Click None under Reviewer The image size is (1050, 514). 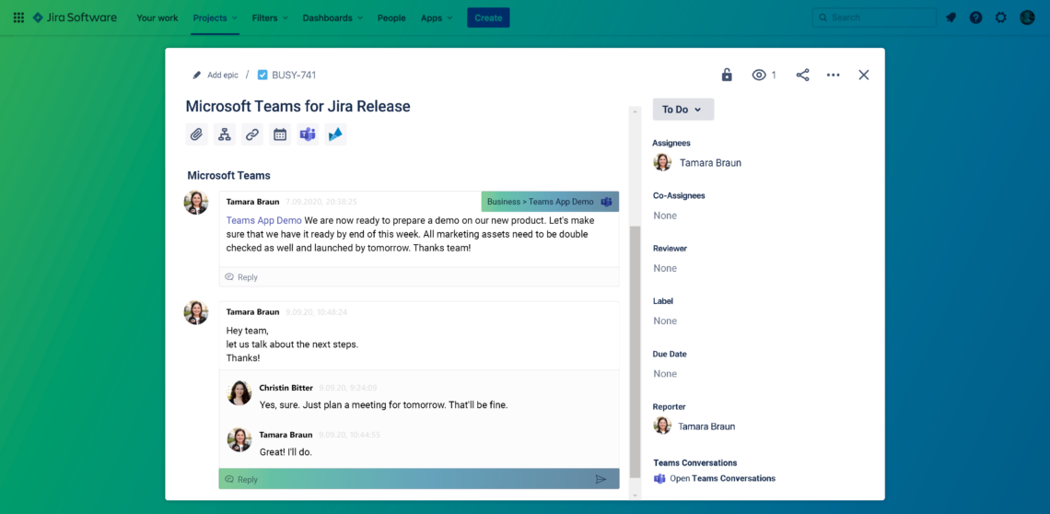[x=665, y=268]
